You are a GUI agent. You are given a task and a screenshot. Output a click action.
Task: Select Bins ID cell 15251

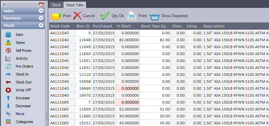click(83, 123)
